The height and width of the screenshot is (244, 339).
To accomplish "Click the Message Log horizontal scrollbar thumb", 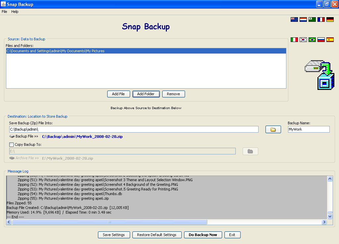I will (110, 222).
